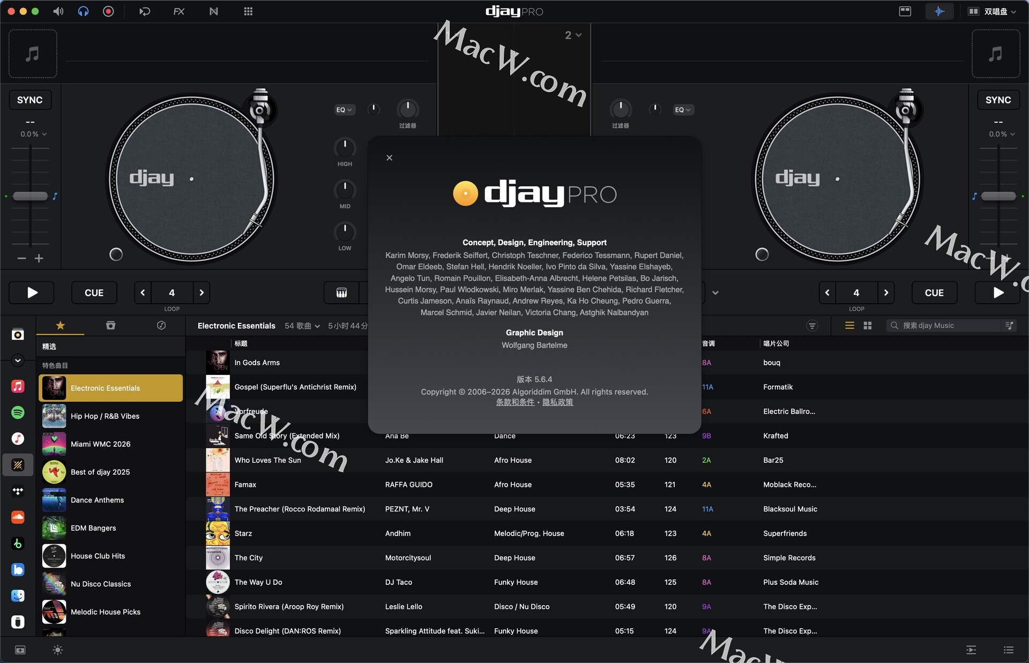The width and height of the screenshot is (1029, 663).
Task: Switch to the starred 精选 tab
Action: [x=61, y=326]
